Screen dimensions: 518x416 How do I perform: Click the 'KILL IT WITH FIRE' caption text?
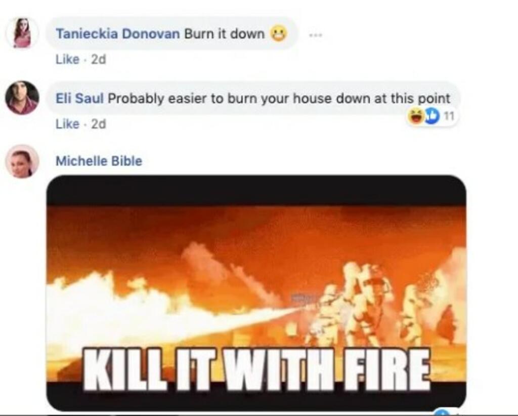click(x=256, y=369)
